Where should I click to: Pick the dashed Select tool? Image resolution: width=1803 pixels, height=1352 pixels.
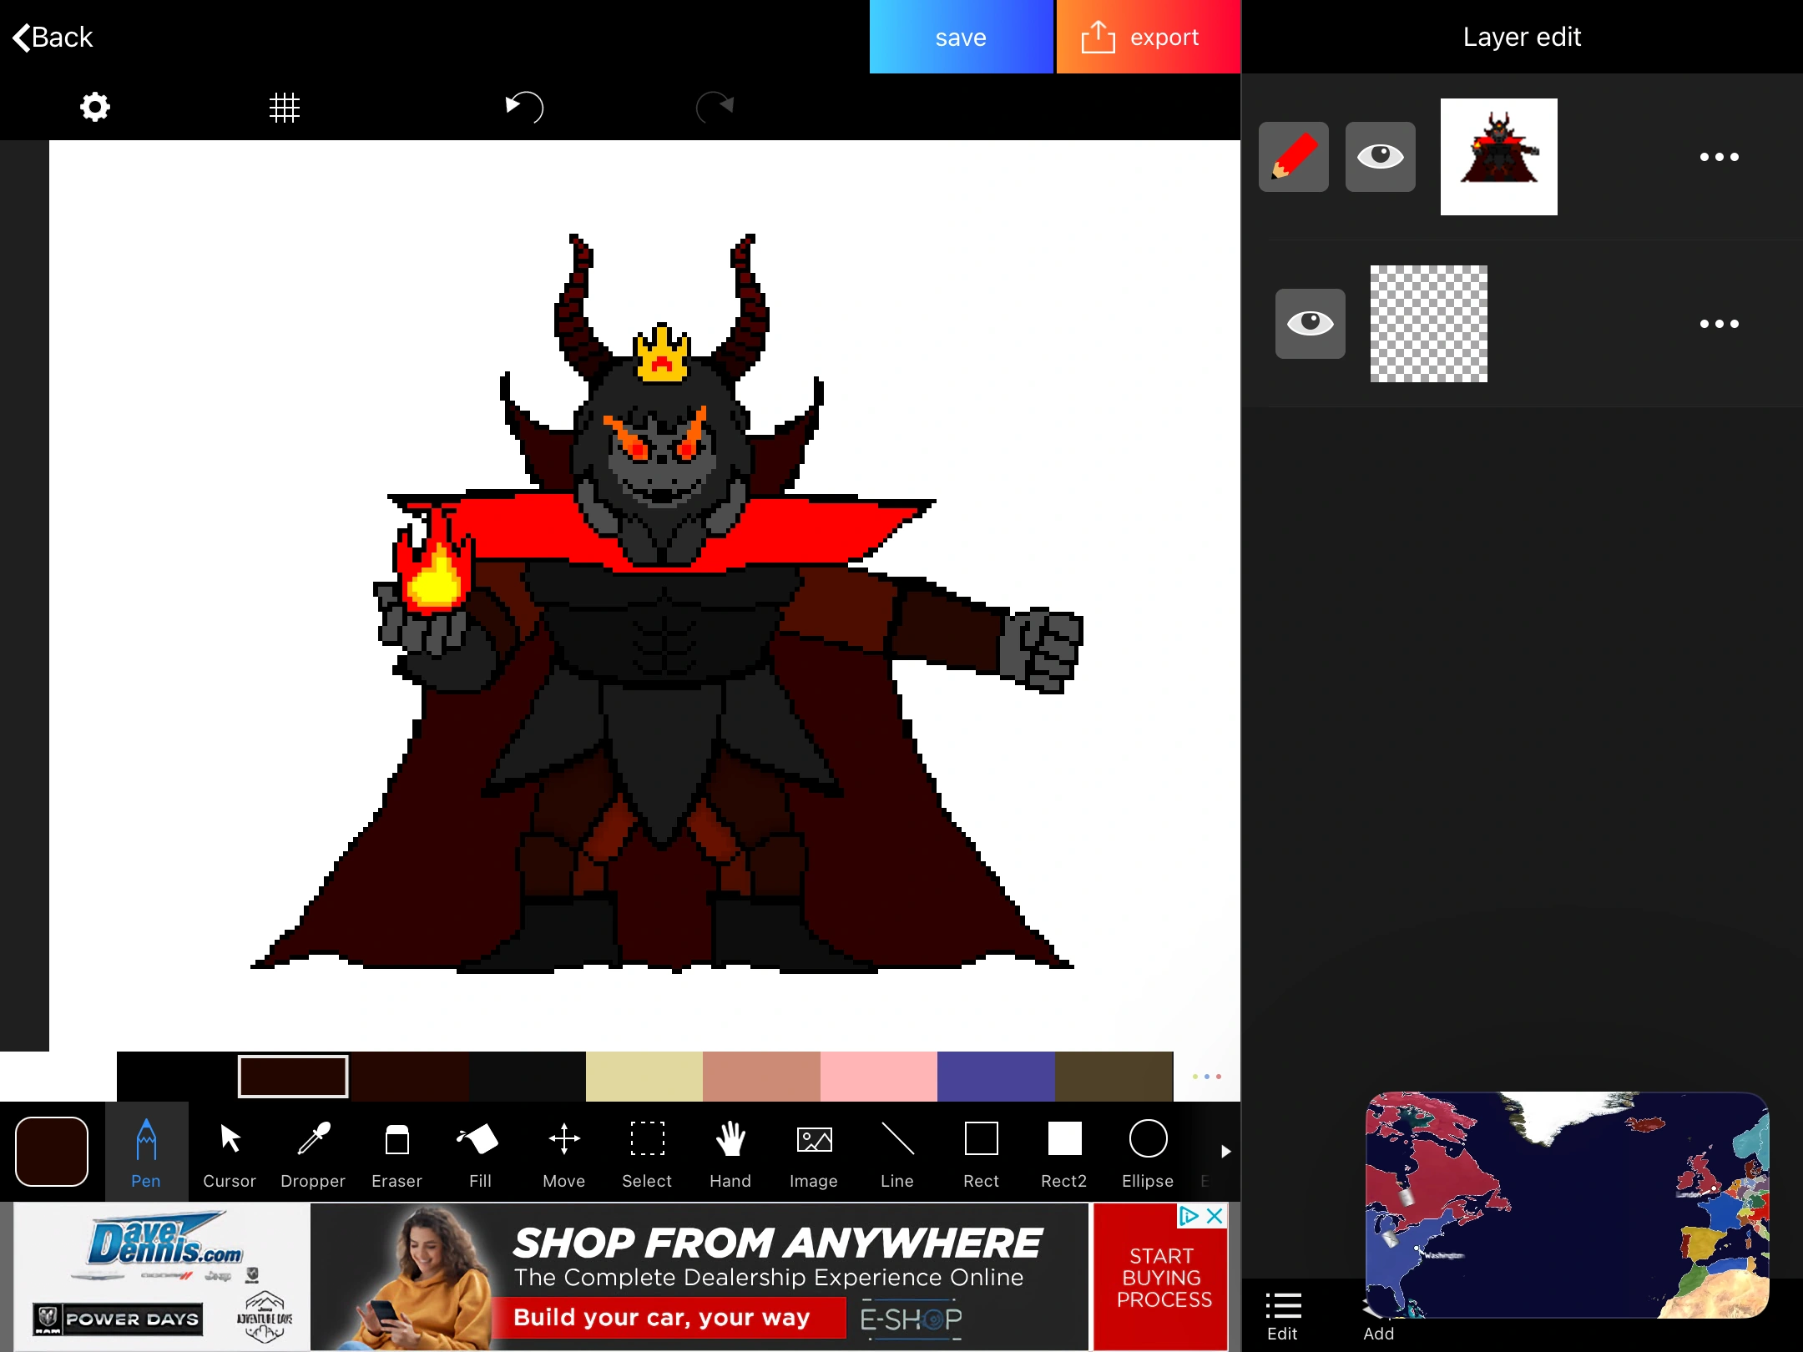[x=647, y=1153]
